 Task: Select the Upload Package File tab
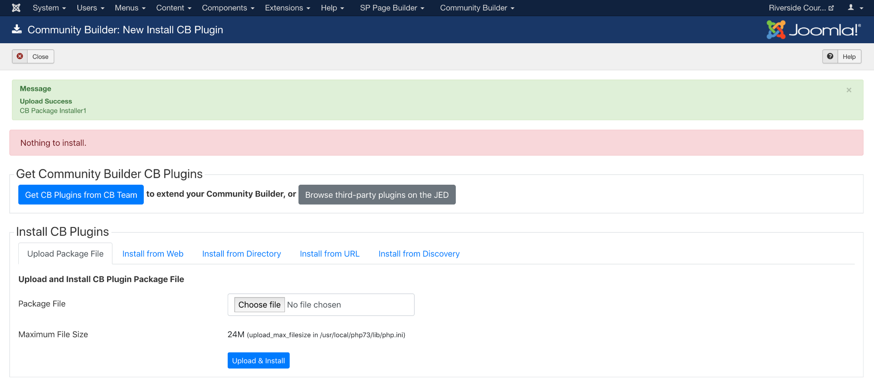[65, 254]
